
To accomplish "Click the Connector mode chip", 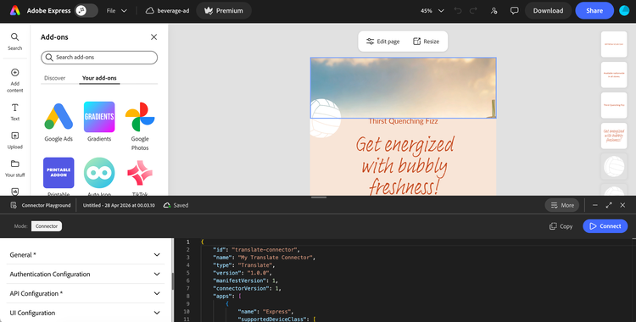I will pos(47,226).
